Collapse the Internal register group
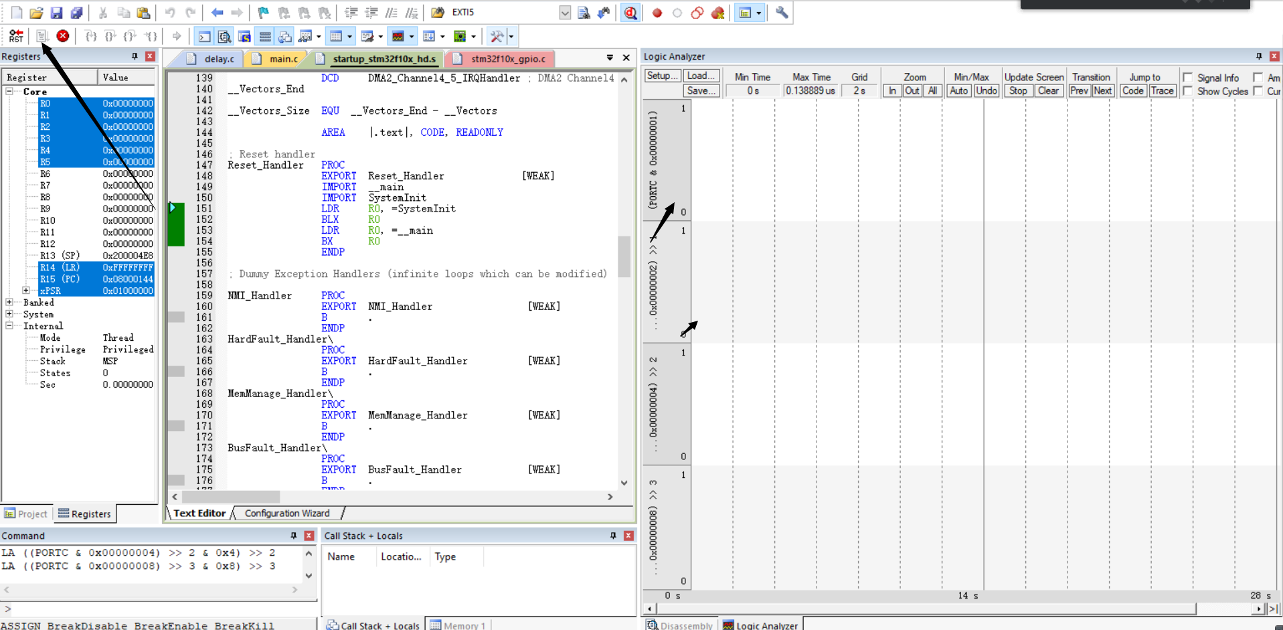 click(10, 325)
